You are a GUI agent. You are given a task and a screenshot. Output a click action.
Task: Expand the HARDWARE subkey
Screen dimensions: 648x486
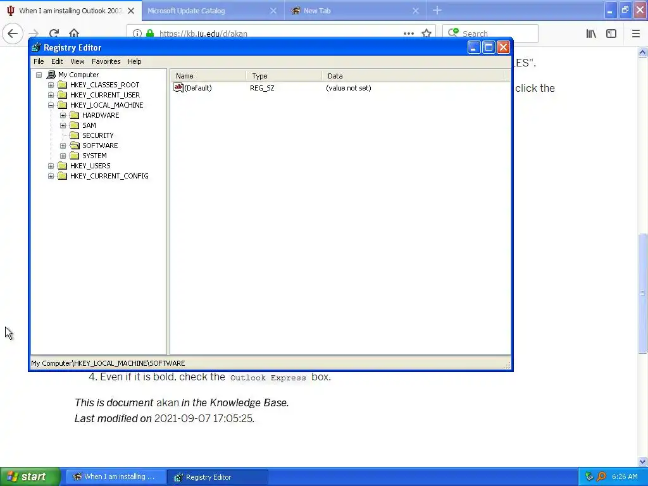(63, 115)
